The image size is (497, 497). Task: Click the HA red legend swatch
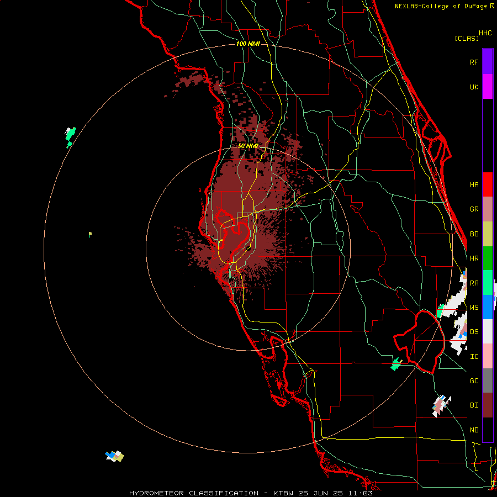[x=488, y=184]
